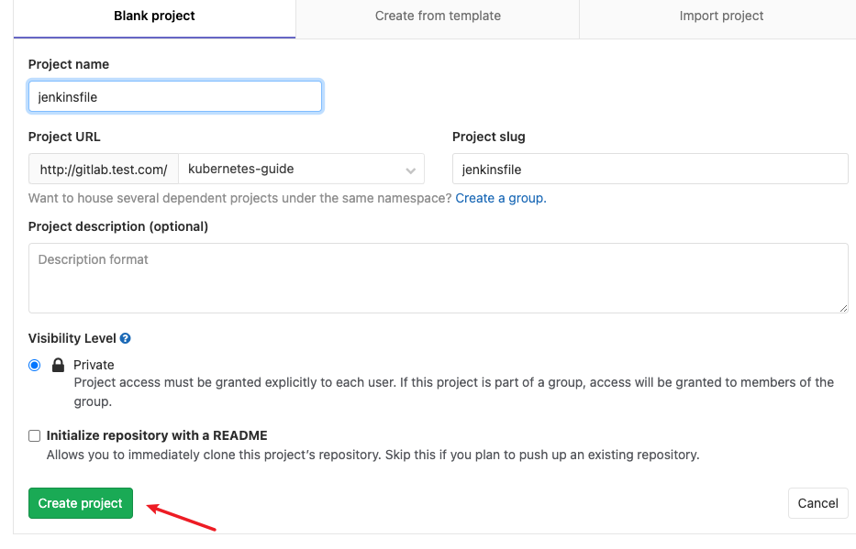Viewport: 856px width, 549px height.
Task: Click the Project description text area
Action: [438, 278]
